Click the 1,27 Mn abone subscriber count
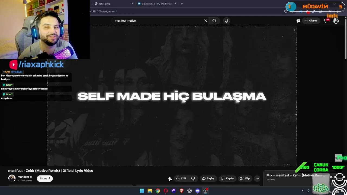347x195 pixels. (25, 180)
